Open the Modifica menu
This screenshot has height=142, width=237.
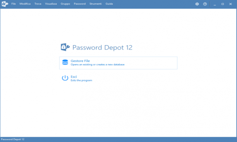(25, 4)
